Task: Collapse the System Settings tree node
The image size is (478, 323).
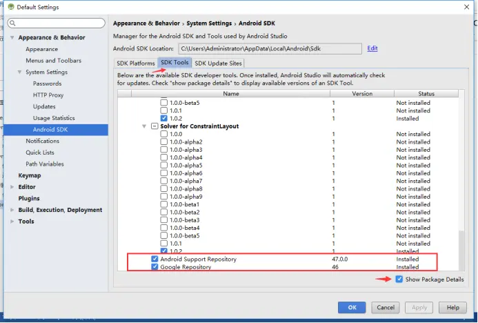Action: point(19,72)
